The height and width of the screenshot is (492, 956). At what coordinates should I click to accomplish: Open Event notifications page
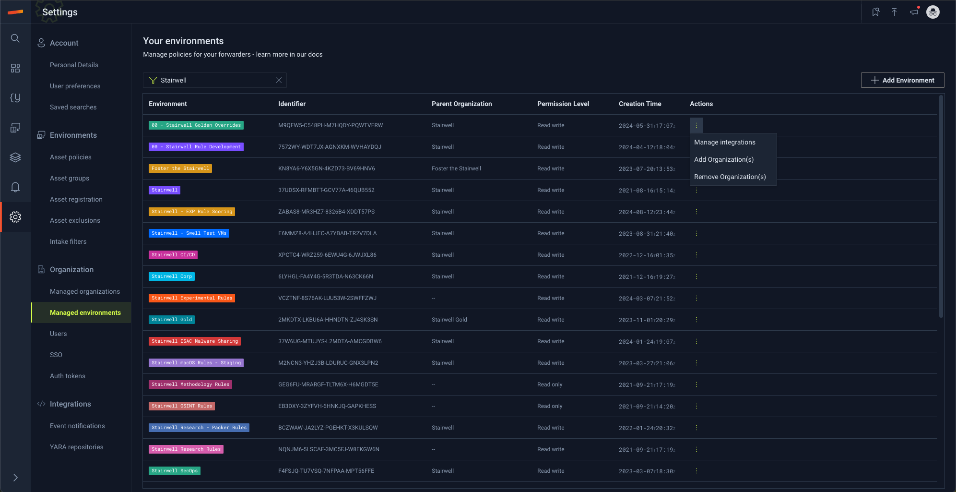tap(77, 426)
